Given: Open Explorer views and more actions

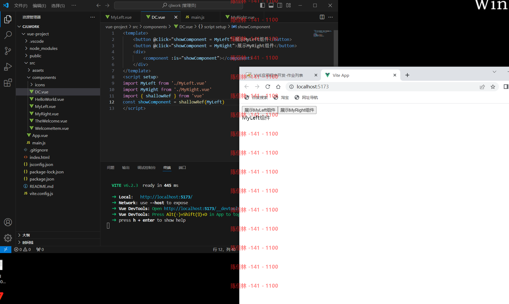Looking at the screenshot, I should tap(92, 17).
